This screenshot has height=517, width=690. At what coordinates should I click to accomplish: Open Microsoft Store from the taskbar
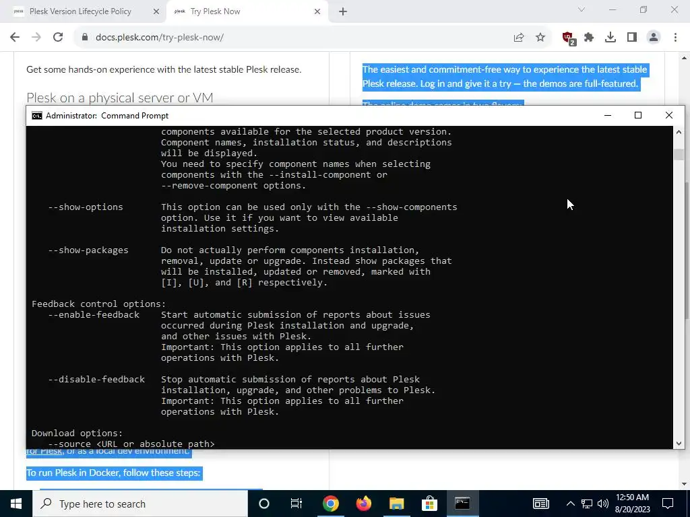click(x=429, y=504)
